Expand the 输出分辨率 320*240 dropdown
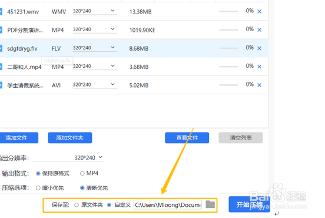Viewport: 325px width, 218px height. [x=69, y=158]
